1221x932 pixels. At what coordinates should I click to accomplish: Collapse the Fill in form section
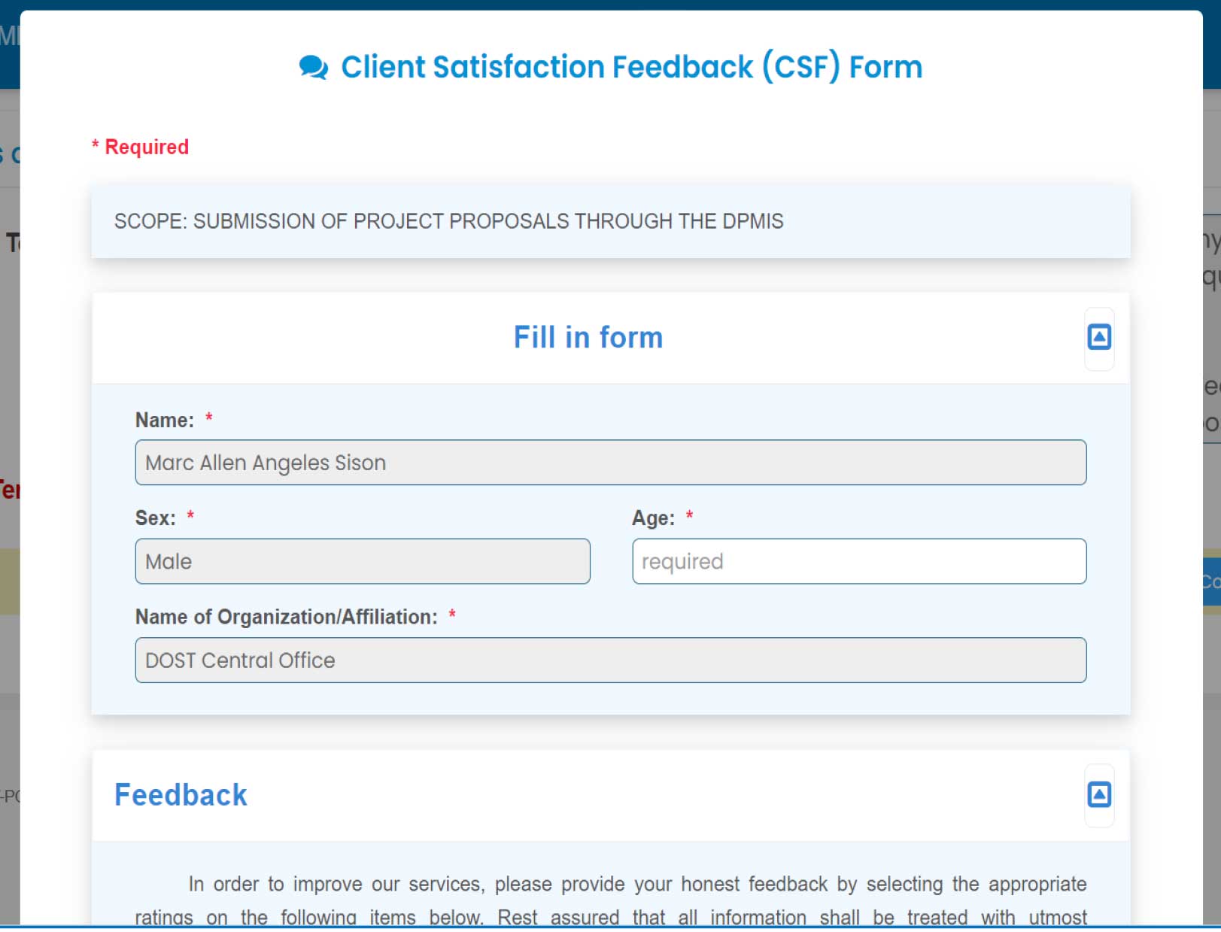coord(1098,337)
